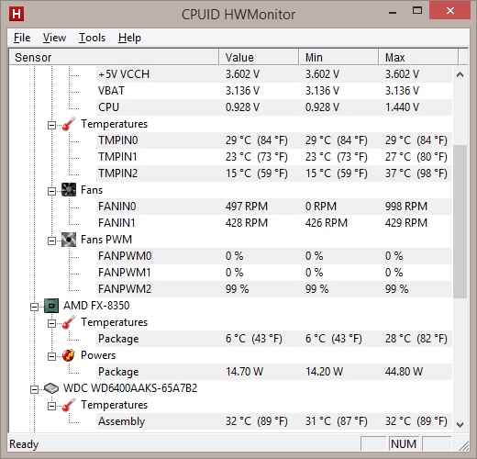Collapse the Fans tree node

pos(51,191)
